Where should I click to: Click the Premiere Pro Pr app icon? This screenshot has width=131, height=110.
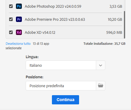click(19, 19)
